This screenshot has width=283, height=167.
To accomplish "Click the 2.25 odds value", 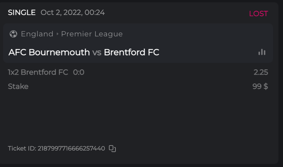I will pyautogui.click(x=261, y=72).
